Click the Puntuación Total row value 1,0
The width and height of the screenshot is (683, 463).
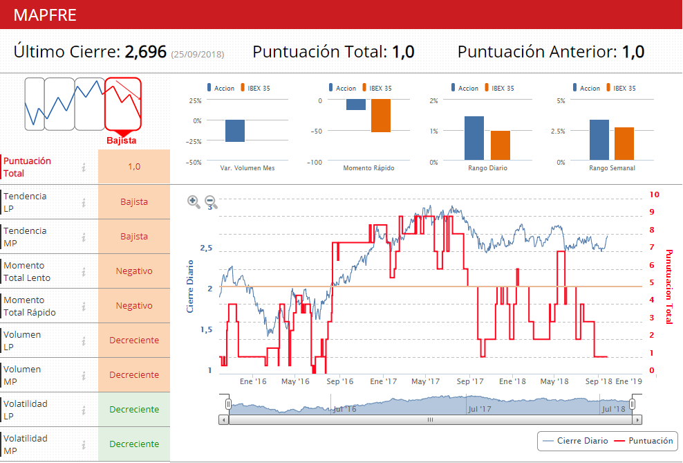[x=134, y=167]
